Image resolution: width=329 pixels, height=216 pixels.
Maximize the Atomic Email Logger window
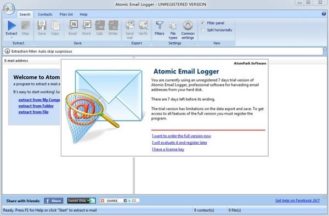[x=308, y=3]
